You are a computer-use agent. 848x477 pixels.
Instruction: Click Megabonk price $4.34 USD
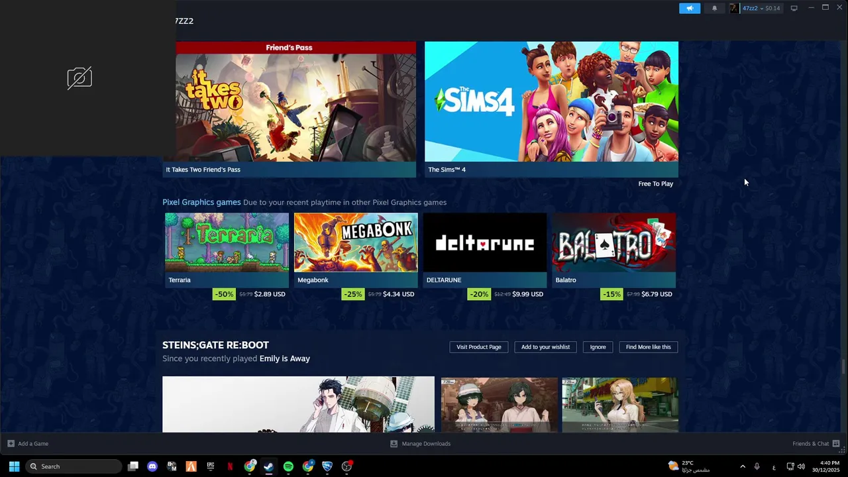399,294
